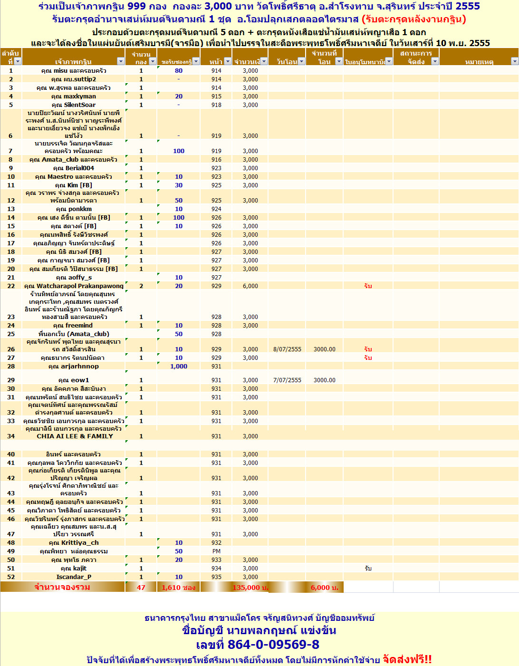This screenshot has width=519, height=666.
Task: Select the cell คุณ maxkyman
Action: coord(74,97)
